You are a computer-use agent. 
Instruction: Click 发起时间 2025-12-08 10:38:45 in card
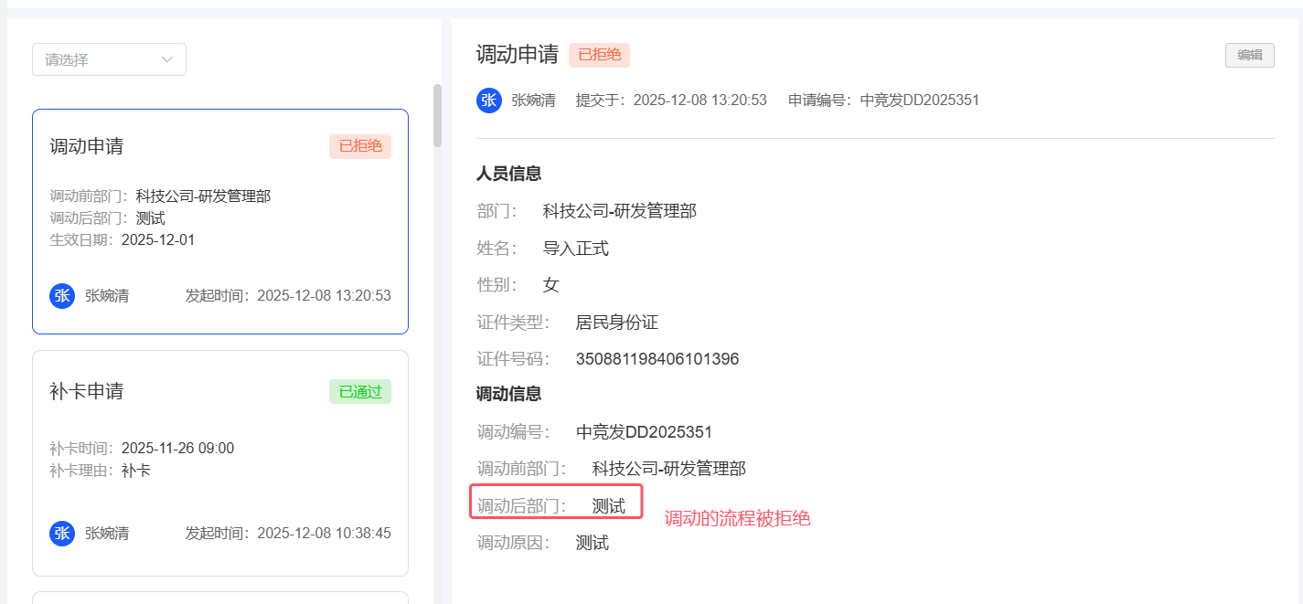click(x=288, y=534)
